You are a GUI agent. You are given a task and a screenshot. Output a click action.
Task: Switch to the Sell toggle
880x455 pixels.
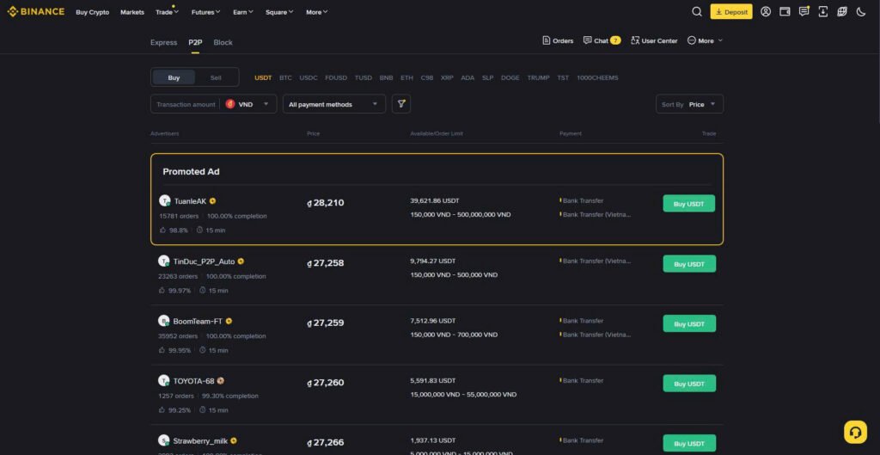click(216, 77)
